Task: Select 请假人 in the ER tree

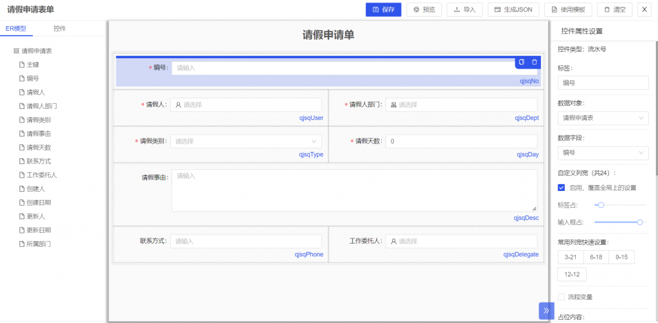Action: pyautogui.click(x=36, y=92)
